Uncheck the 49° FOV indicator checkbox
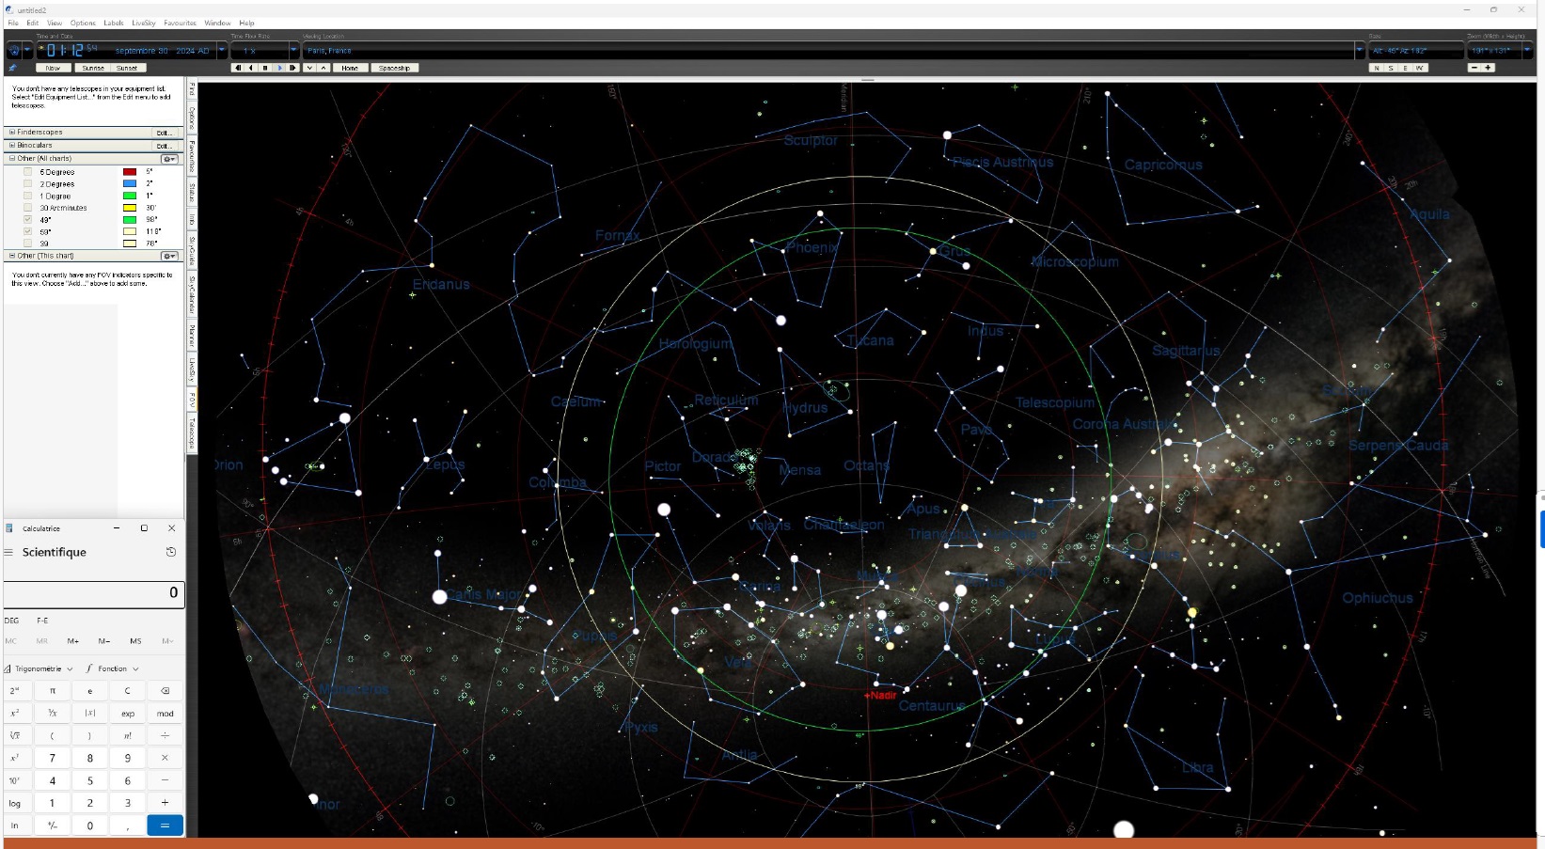 click(27, 219)
